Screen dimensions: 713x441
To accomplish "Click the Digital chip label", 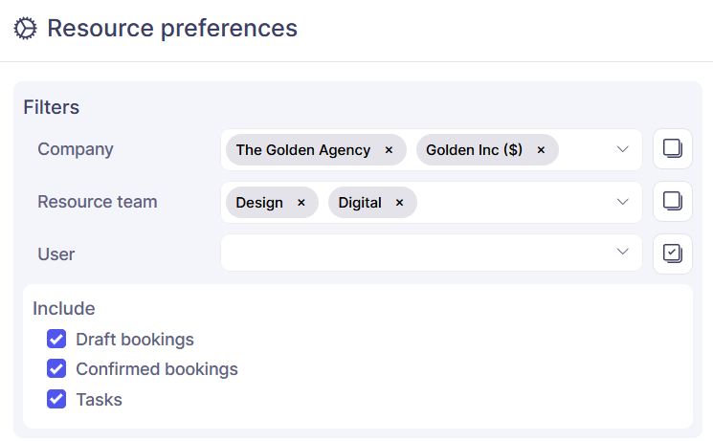I will (360, 203).
